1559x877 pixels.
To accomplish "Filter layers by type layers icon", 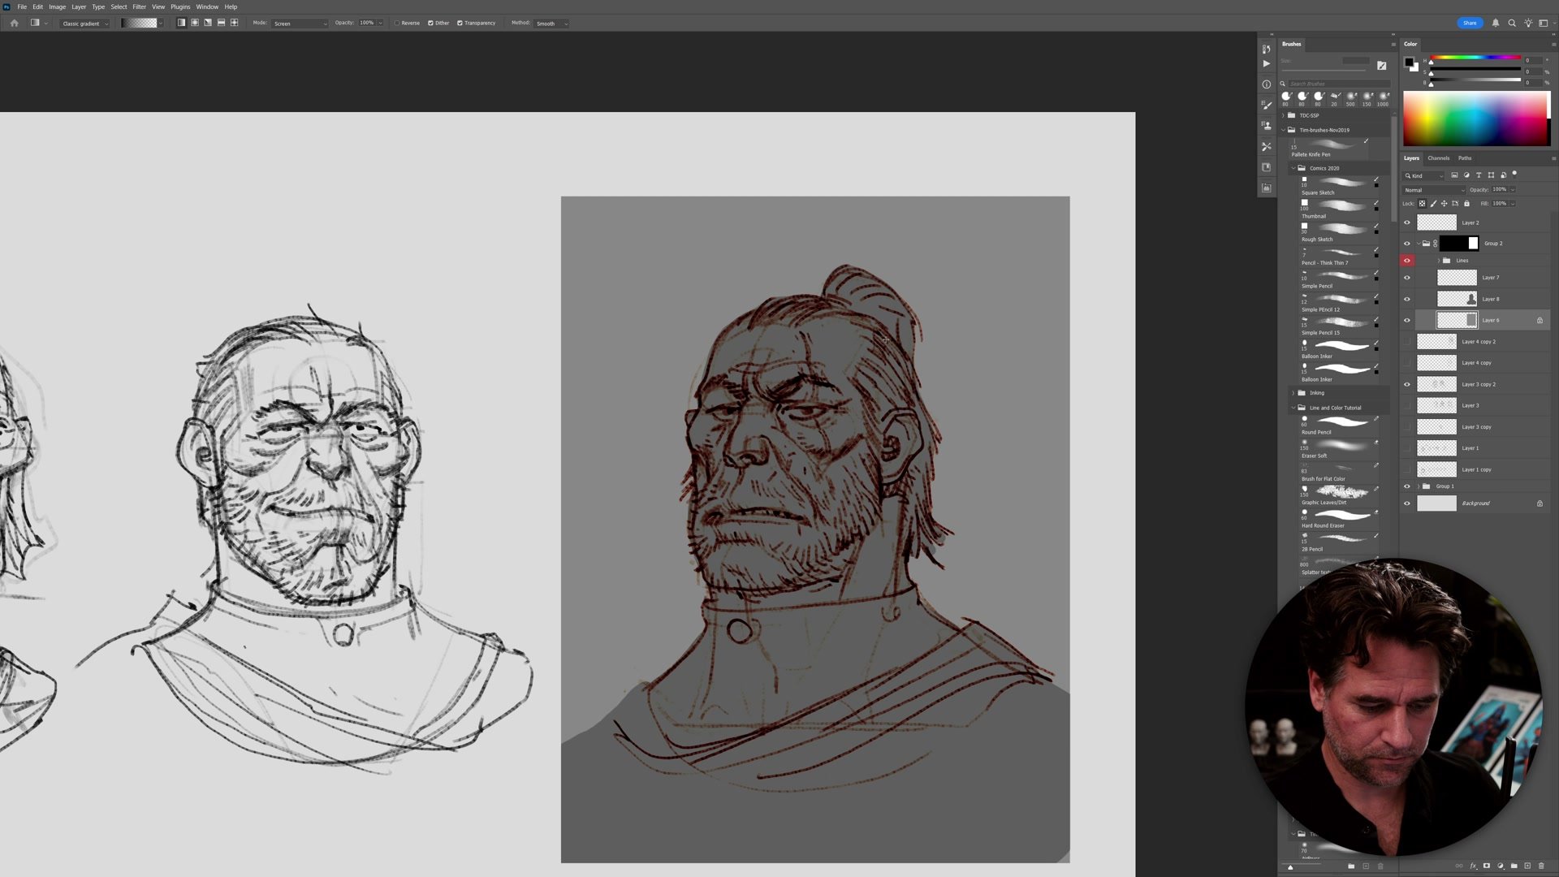I will click(x=1479, y=175).
